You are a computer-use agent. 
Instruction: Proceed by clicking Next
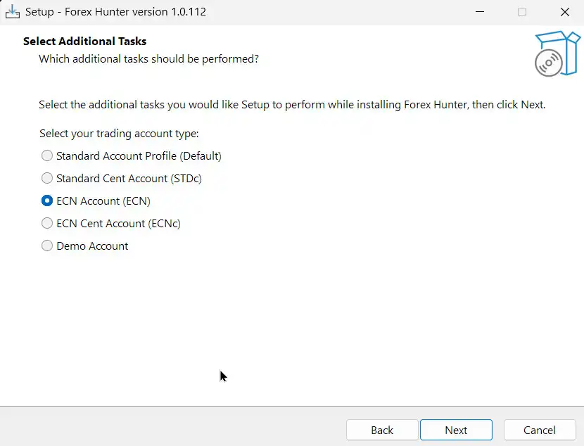coord(456,430)
